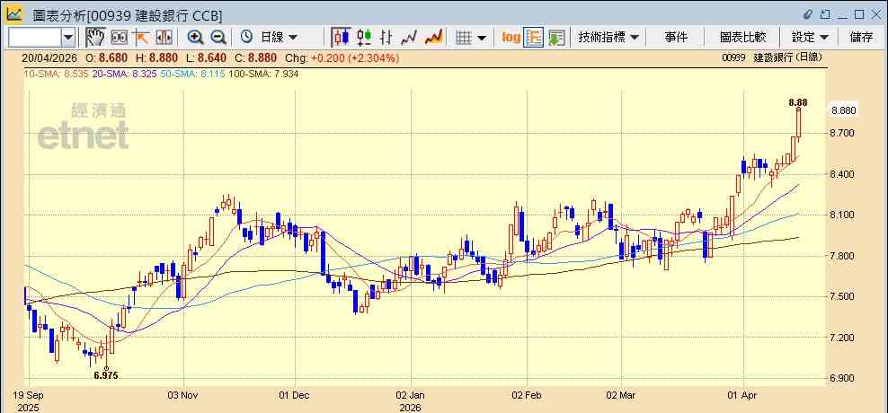Click the 01 Apr date axis label
The image size is (888, 413).
(743, 395)
